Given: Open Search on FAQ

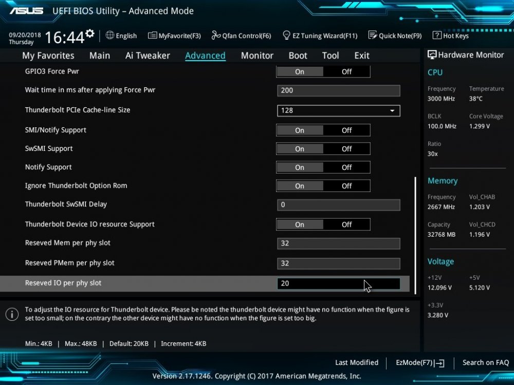Looking at the screenshot, I should coord(486,363).
